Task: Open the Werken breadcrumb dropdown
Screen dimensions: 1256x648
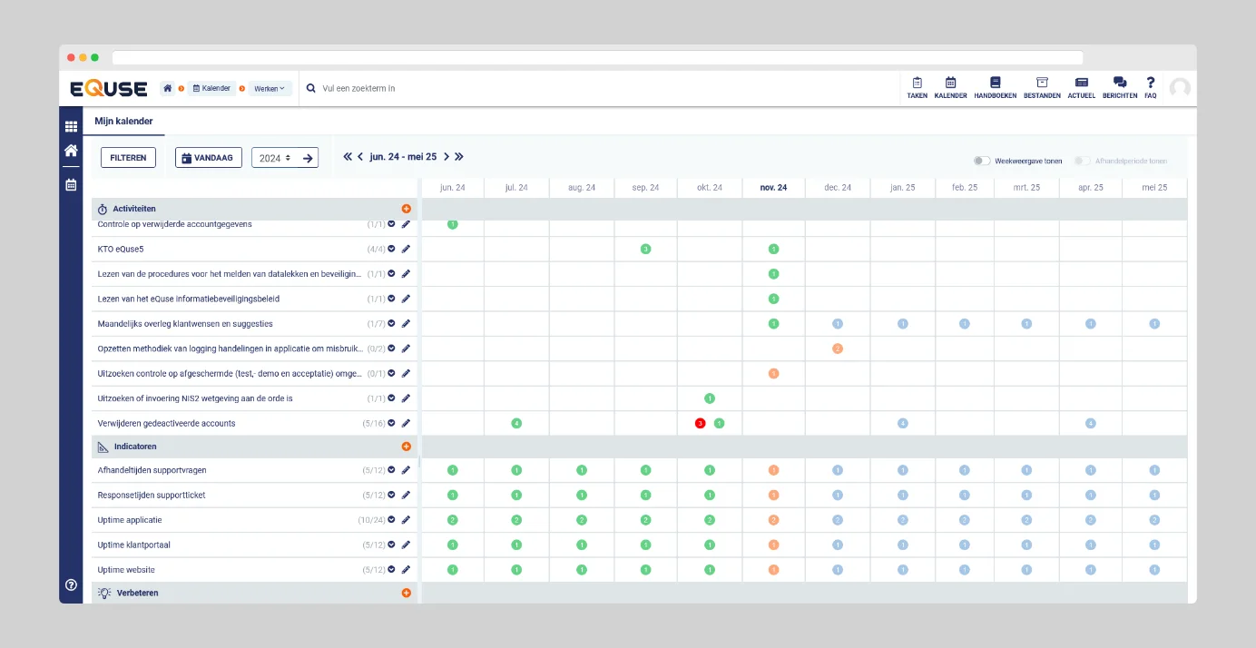Action: coord(270,89)
